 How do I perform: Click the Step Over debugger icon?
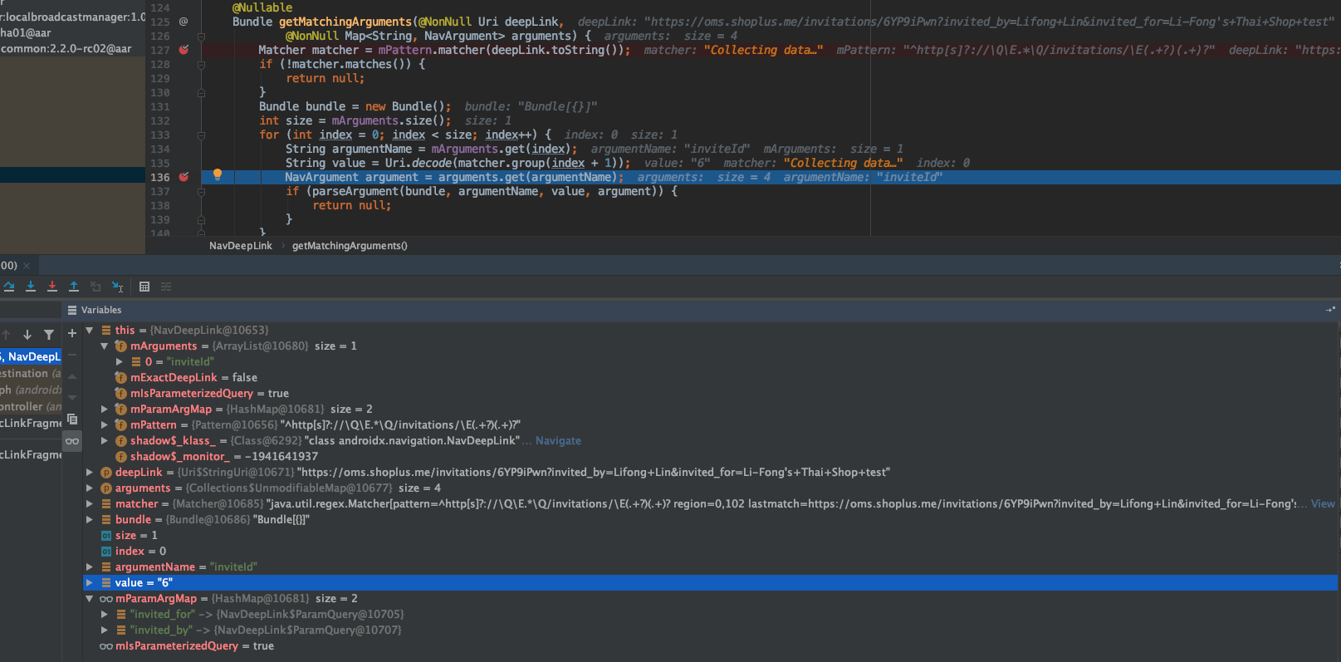click(x=9, y=287)
